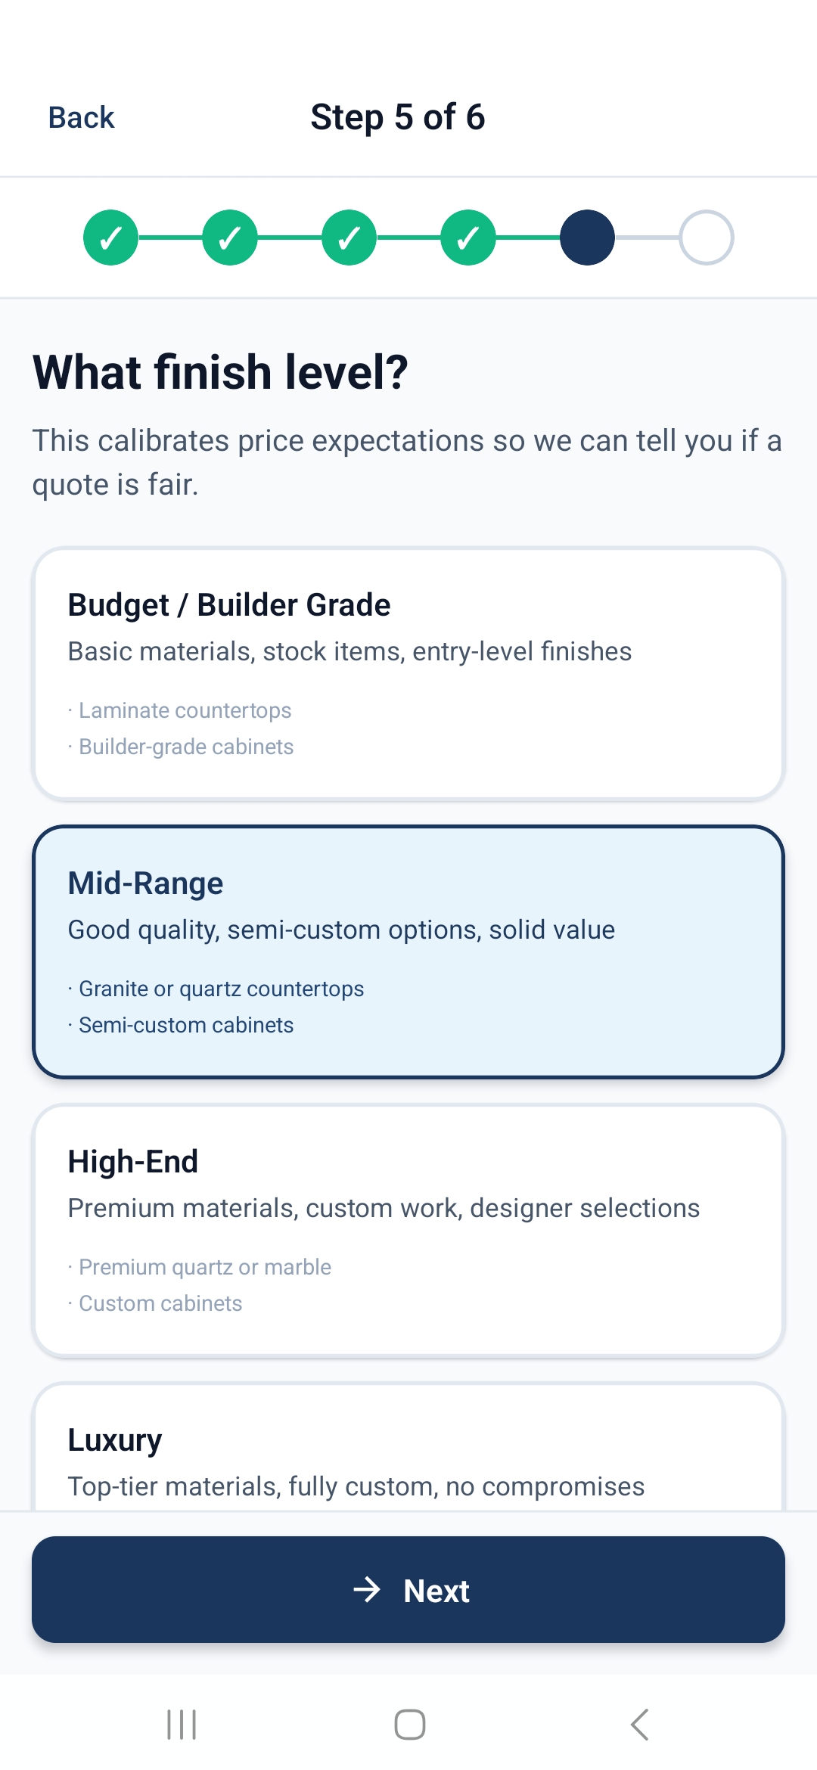Tap 'Granite or quartz countertops' detail line
Image resolution: width=817 pixels, height=1770 pixels.
click(221, 989)
